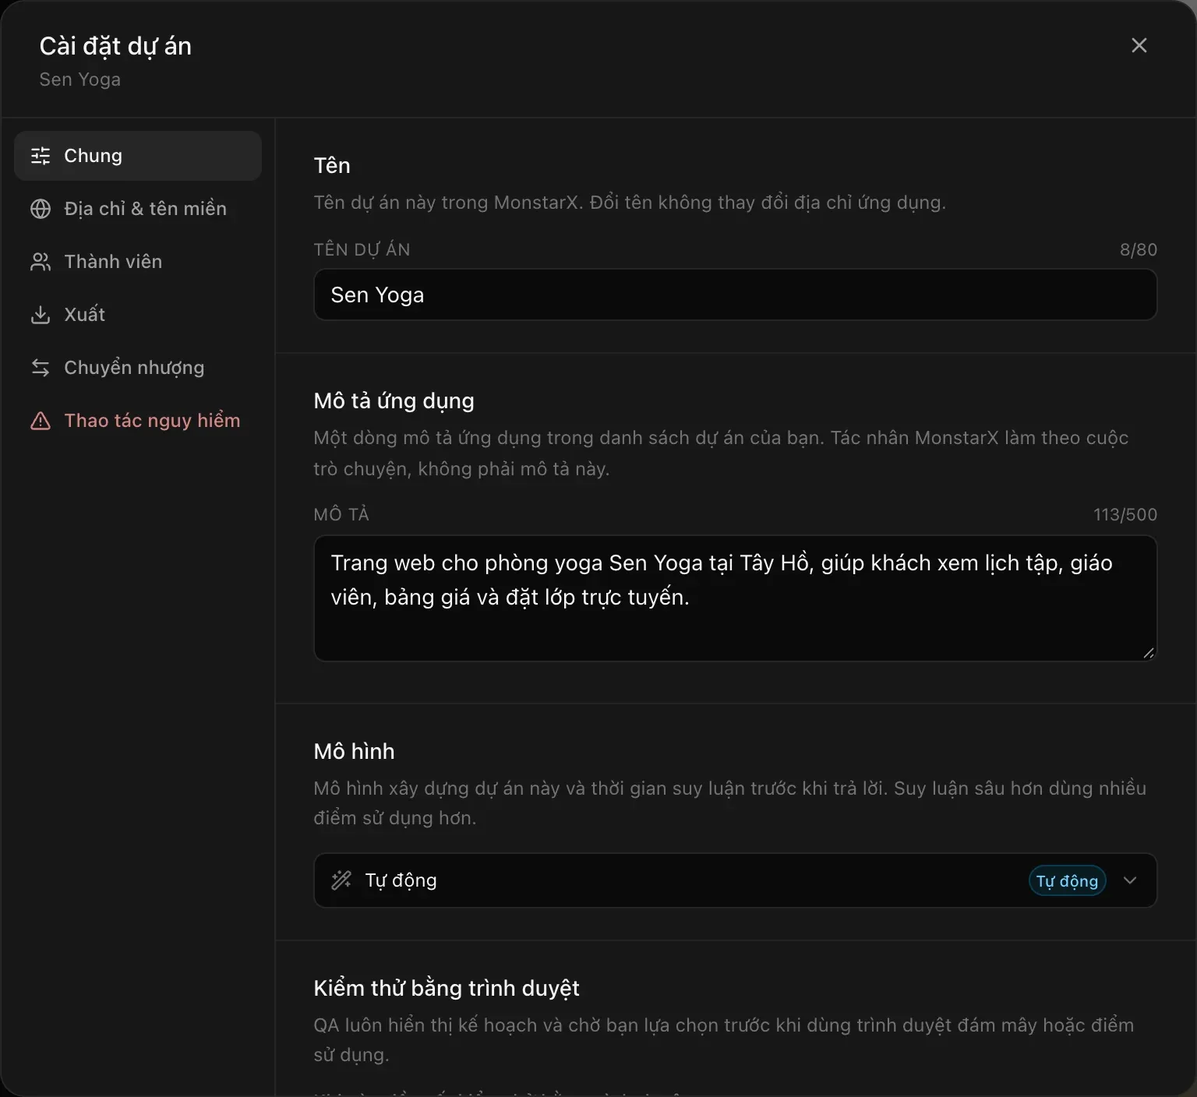Click the magic wand icon in model selector
Viewport: 1197px width, 1097px height.
pyautogui.click(x=341, y=880)
